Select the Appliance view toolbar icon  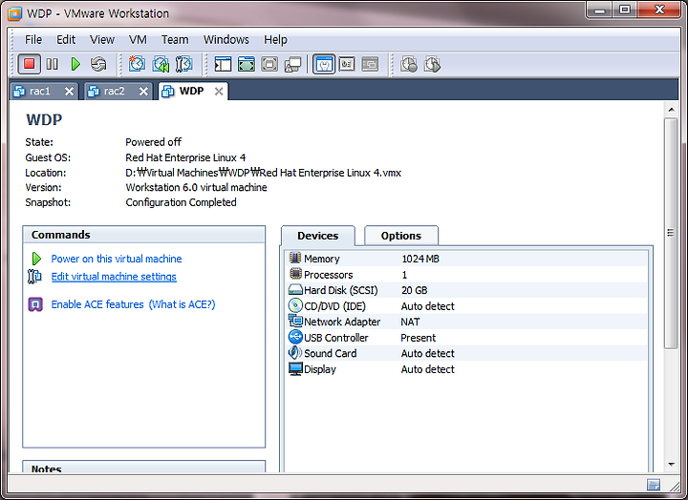click(x=347, y=65)
